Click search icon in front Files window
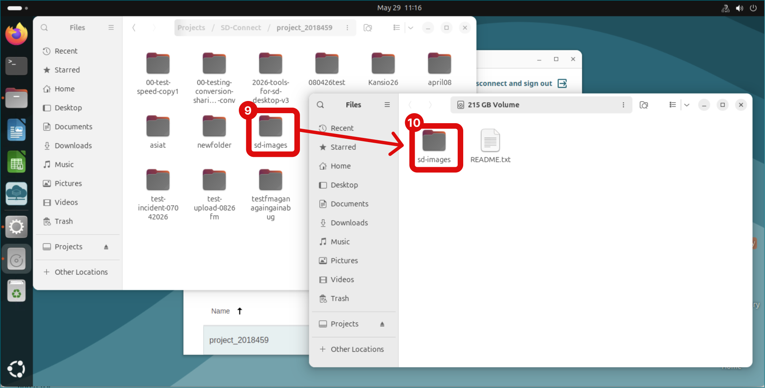Image resolution: width=765 pixels, height=388 pixels. pyautogui.click(x=320, y=105)
